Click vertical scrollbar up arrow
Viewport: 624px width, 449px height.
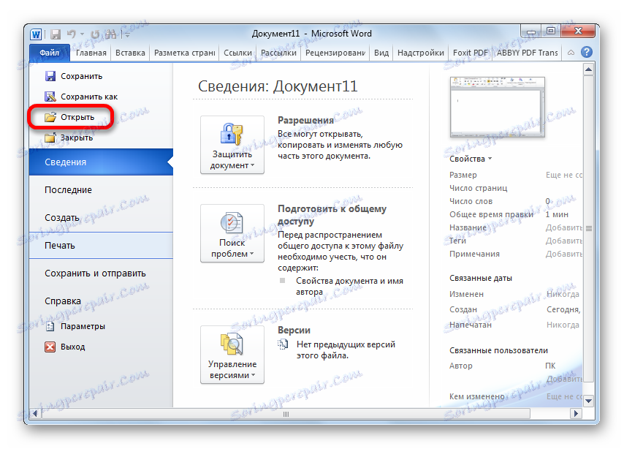tap(589, 69)
